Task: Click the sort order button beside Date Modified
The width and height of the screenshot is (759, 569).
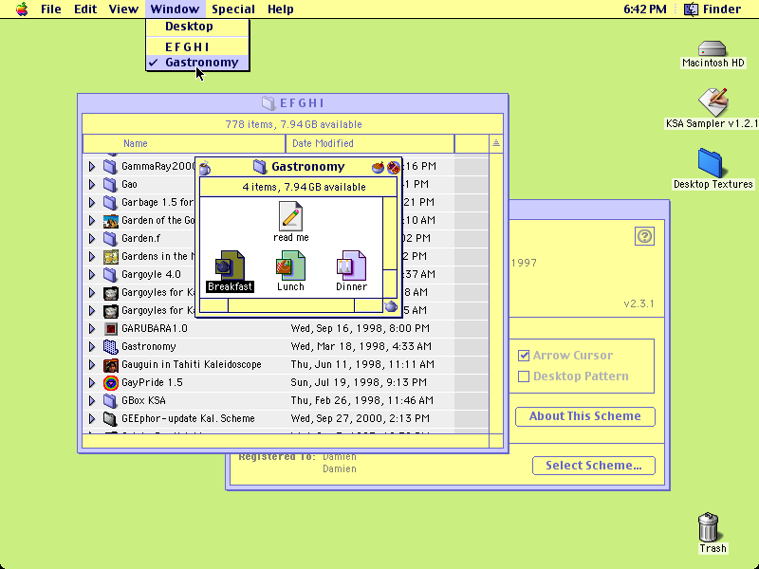Action: point(496,143)
